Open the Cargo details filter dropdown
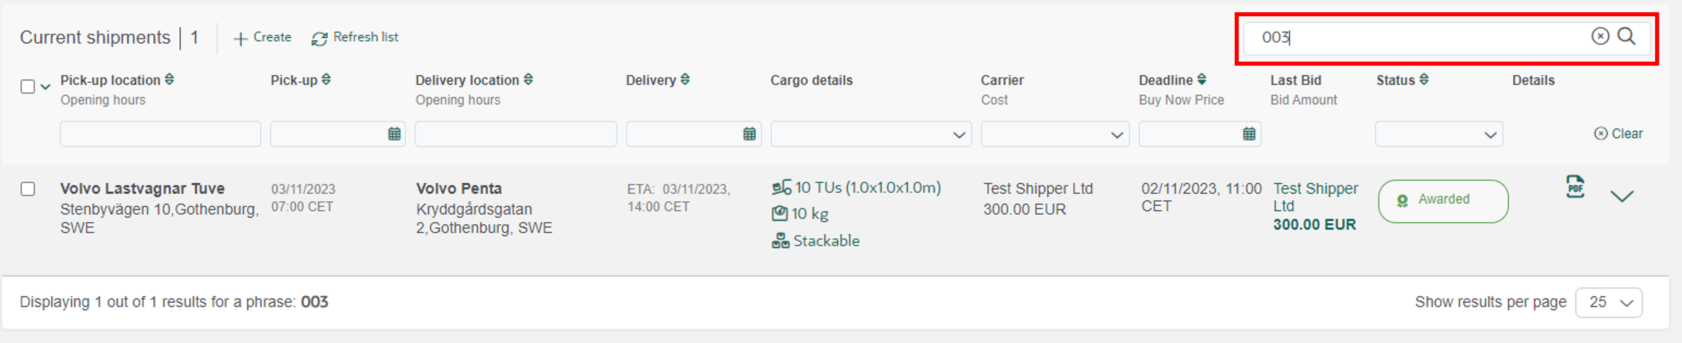The image size is (1682, 343). click(870, 134)
